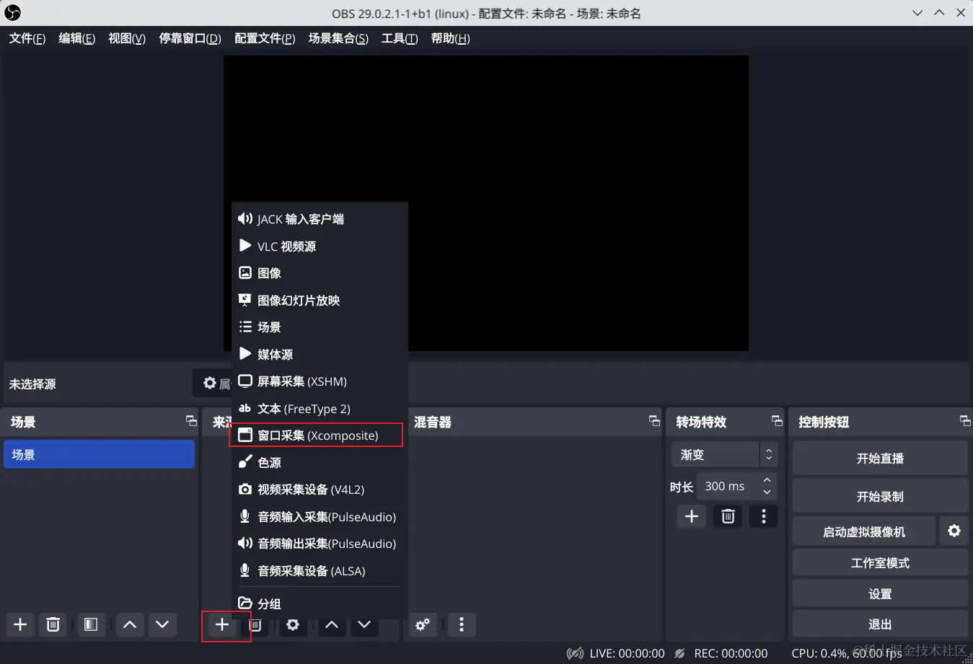The width and height of the screenshot is (973, 664).
Task: Enable 工作室模式
Action: 880,562
